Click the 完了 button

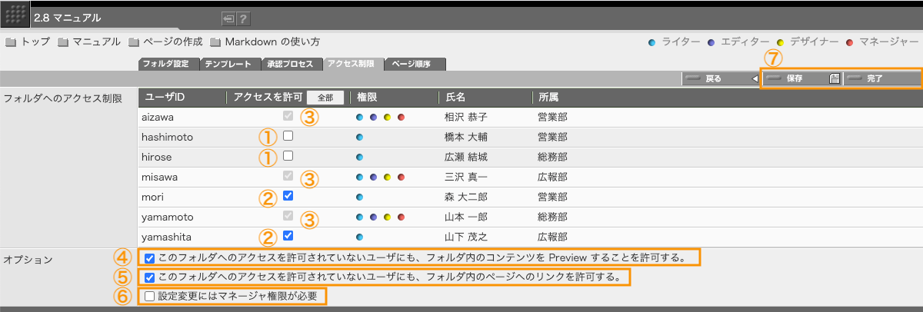[x=881, y=78]
